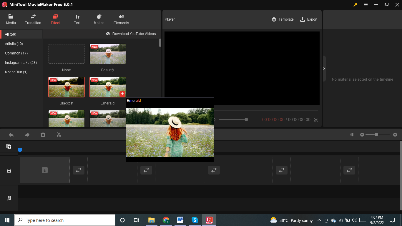Expand the collapsed properties panel arrow
This screenshot has height=226, width=402.
(324, 69)
